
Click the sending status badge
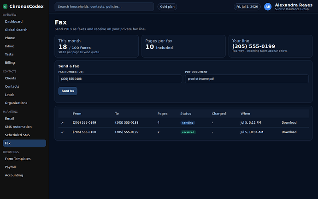click(188, 122)
